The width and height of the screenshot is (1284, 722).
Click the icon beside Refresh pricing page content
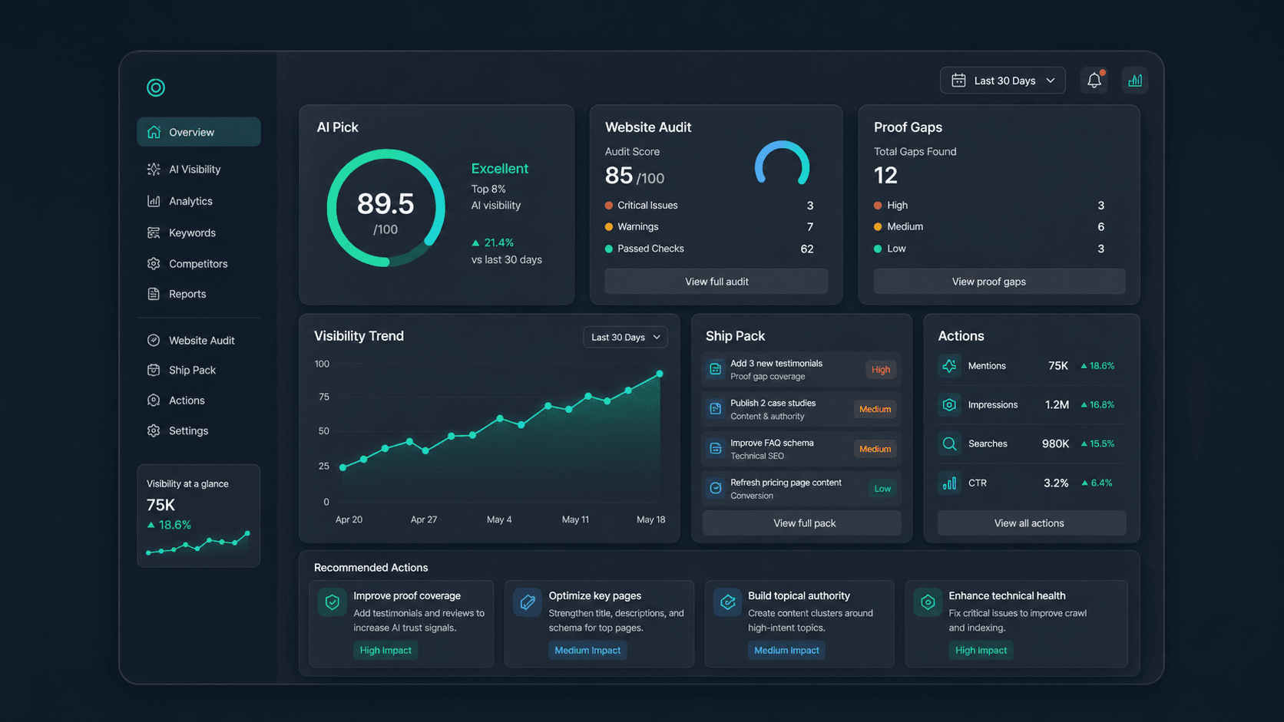(x=716, y=488)
